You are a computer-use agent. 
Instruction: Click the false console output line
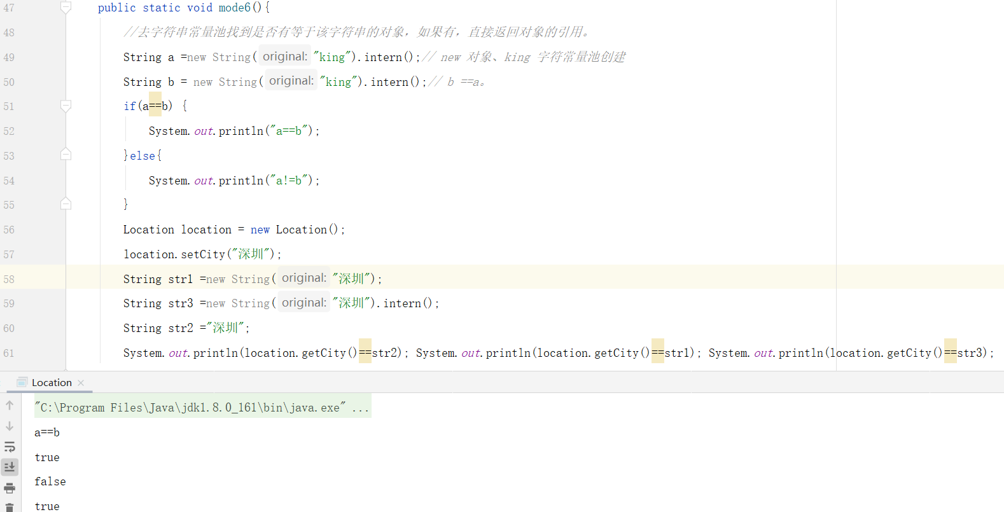[50, 481]
